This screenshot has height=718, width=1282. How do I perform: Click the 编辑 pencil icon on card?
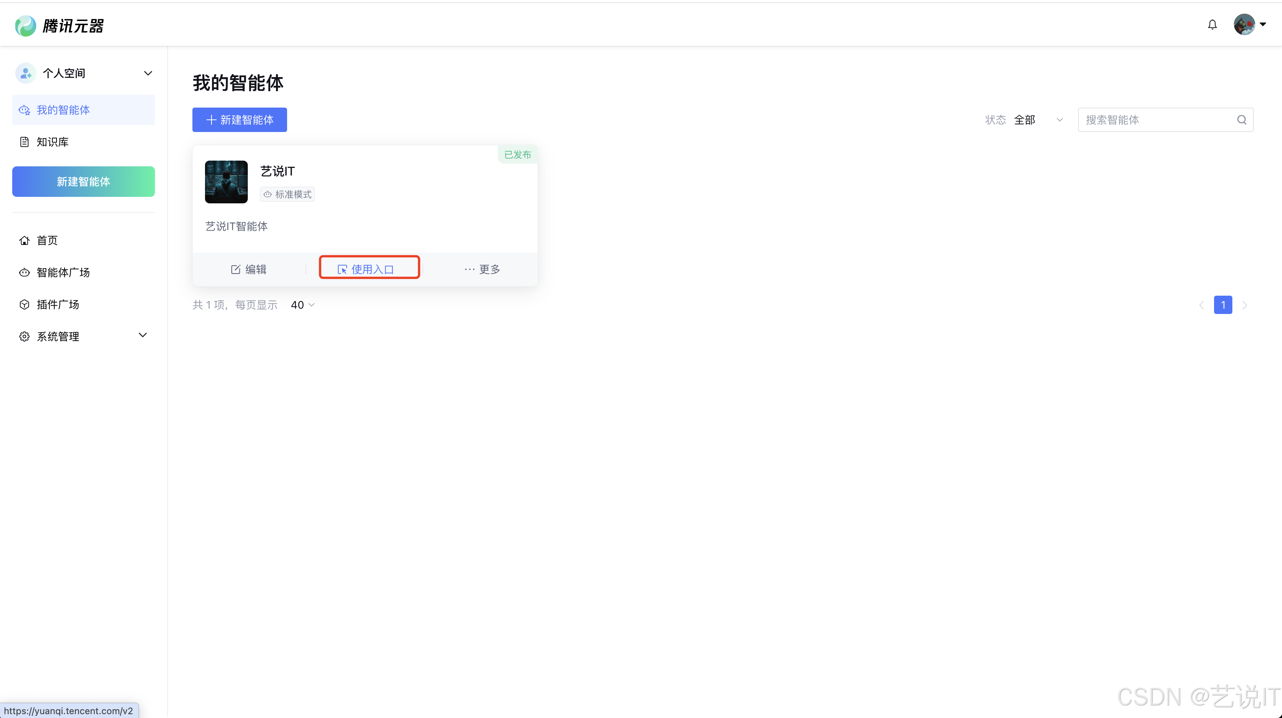[x=236, y=269]
